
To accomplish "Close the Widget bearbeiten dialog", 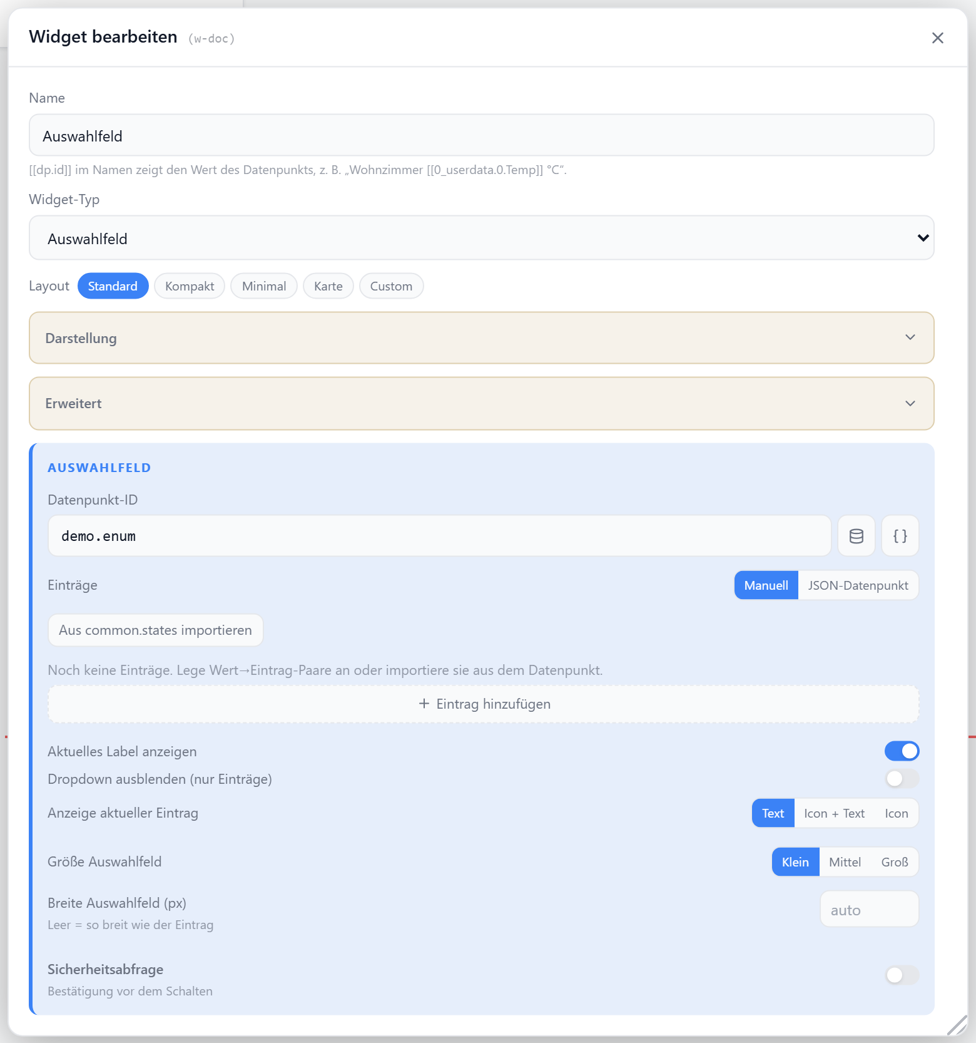I will [937, 38].
